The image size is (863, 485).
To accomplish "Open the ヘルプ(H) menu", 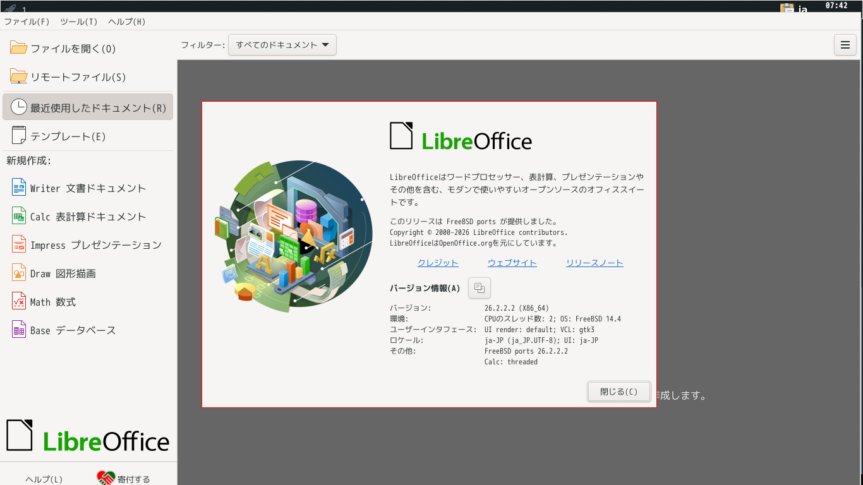I will coord(127,21).
